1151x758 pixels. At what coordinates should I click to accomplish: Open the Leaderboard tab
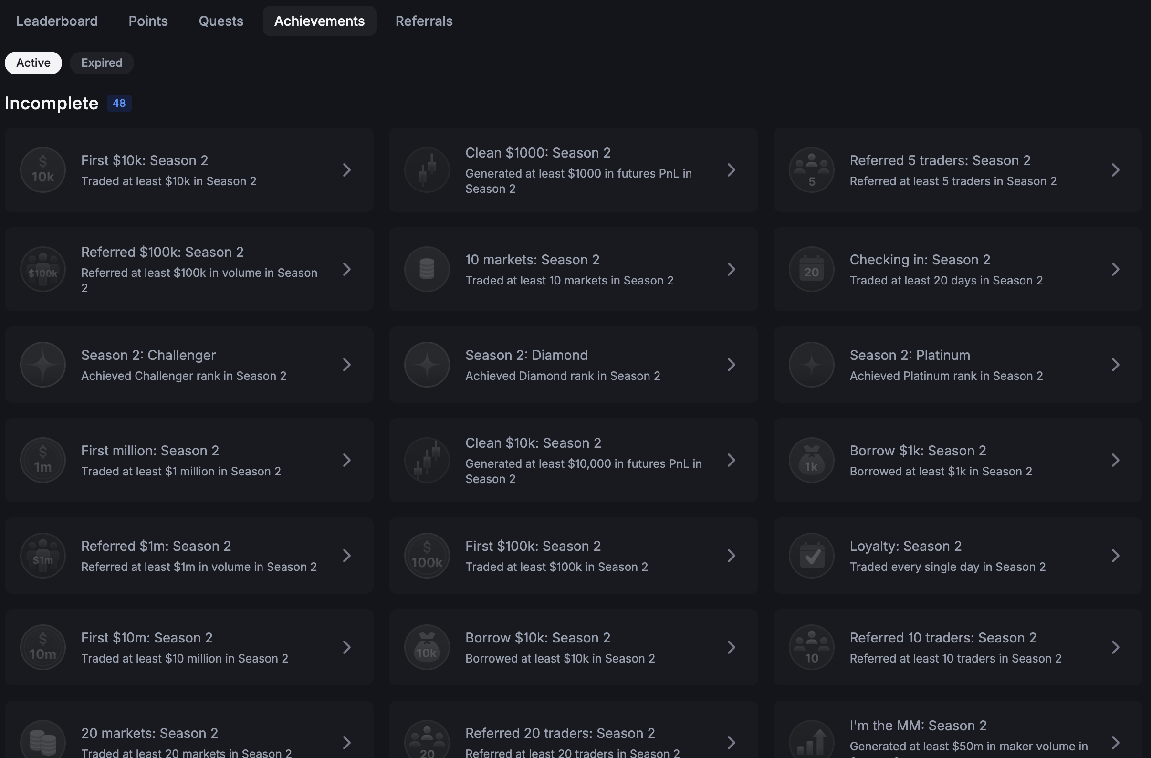(57, 21)
